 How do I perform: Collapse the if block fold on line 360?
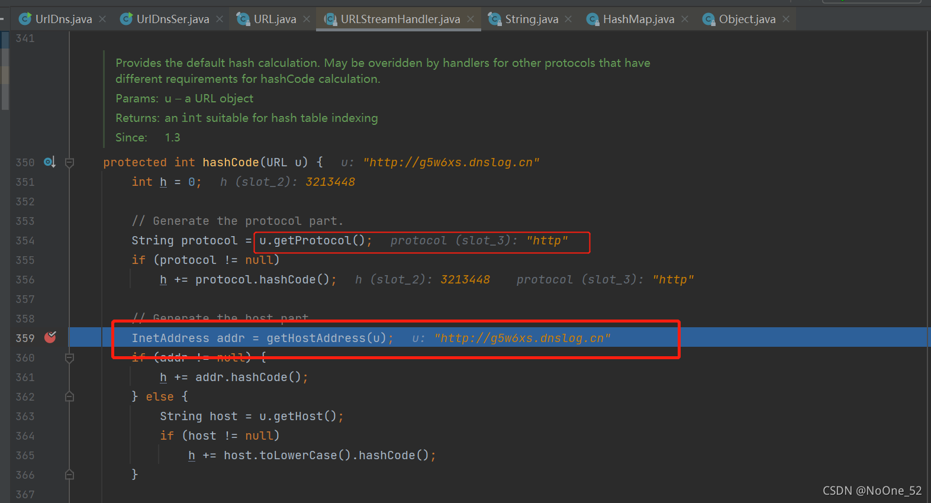click(69, 357)
